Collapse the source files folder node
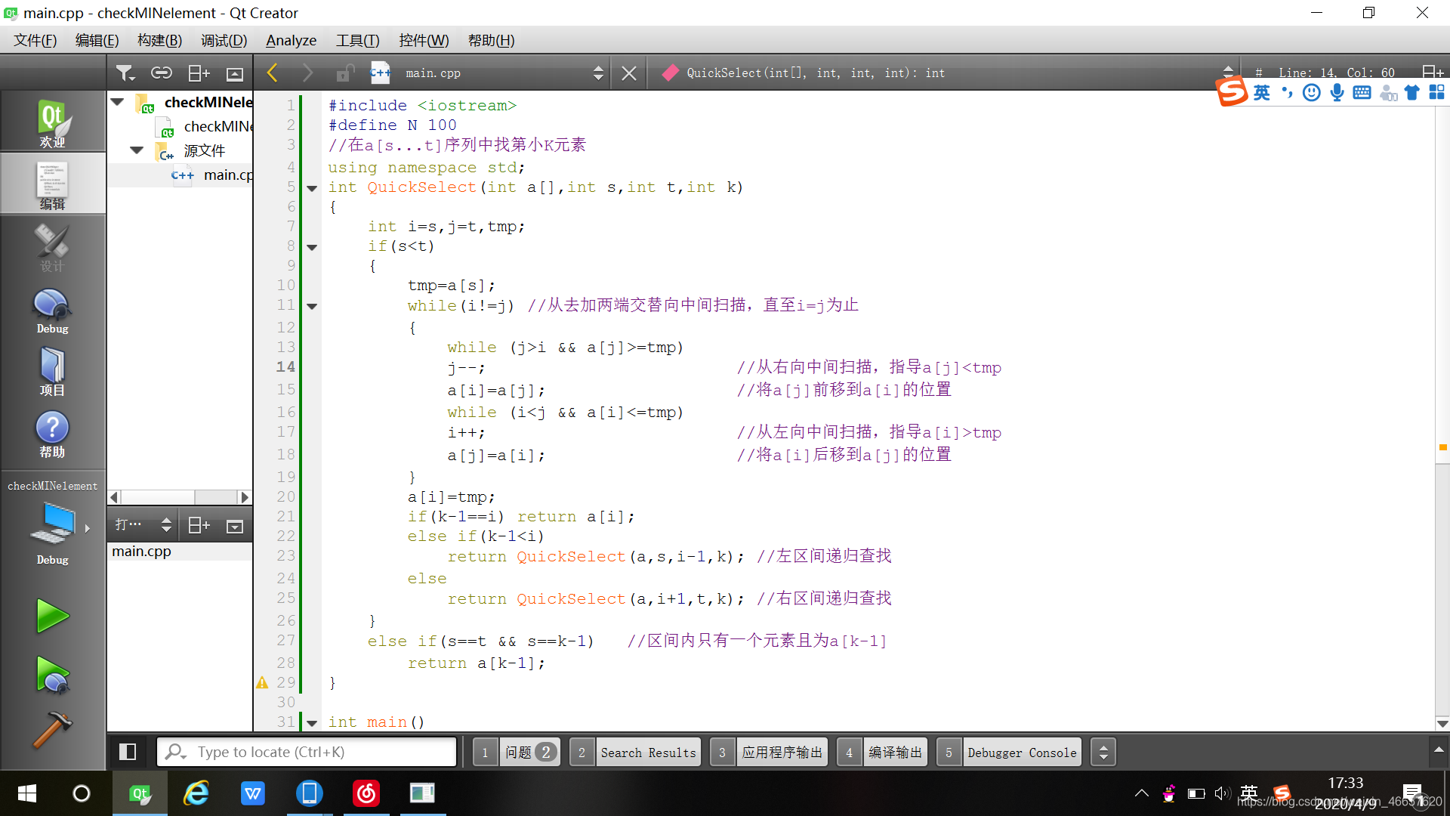The height and width of the screenshot is (816, 1450). click(x=137, y=150)
